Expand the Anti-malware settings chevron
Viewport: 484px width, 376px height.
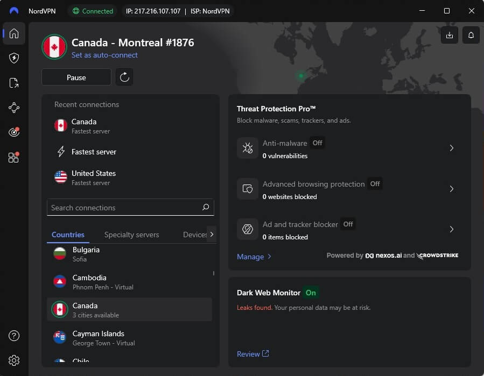(x=452, y=148)
